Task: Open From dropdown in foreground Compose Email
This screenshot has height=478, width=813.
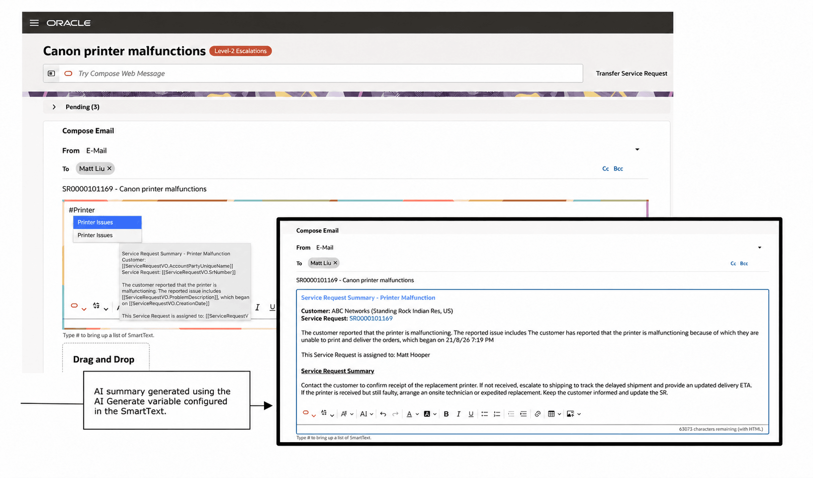Action: tap(759, 247)
